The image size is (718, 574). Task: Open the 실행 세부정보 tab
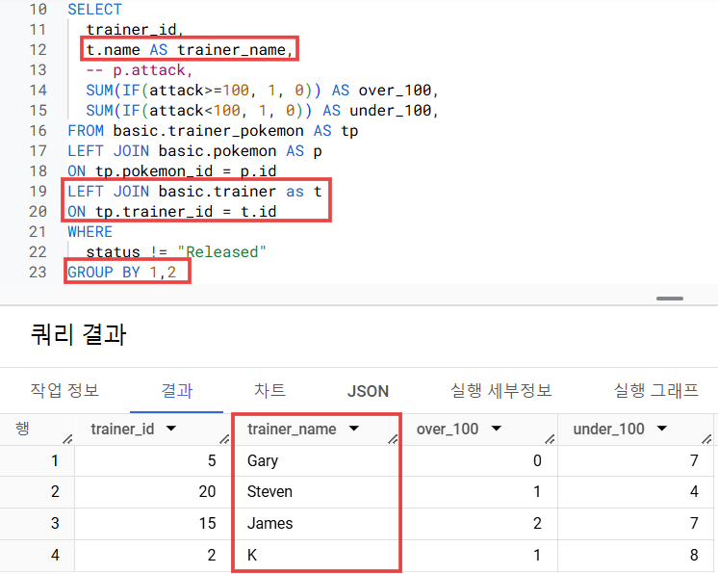coord(500,391)
